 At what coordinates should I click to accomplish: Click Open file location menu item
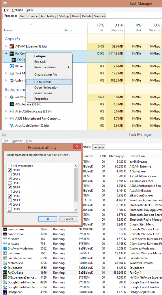click(49, 88)
